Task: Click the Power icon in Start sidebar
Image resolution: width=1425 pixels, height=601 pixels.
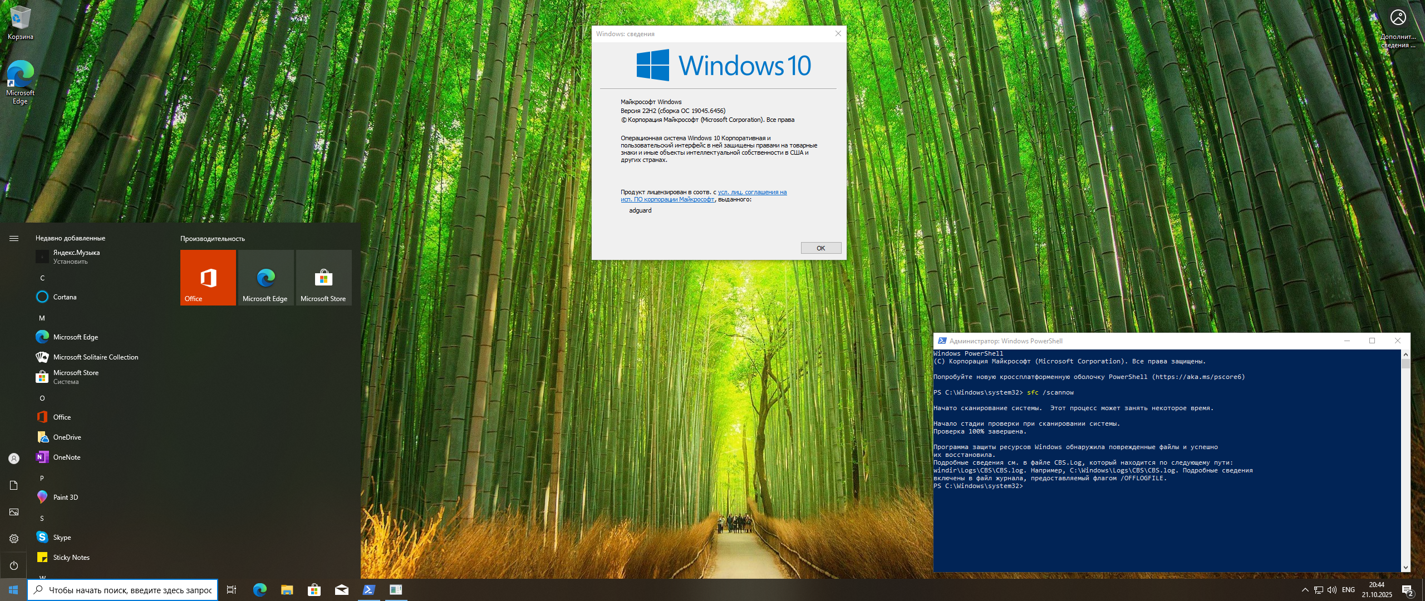Action: tap(14, 565)
